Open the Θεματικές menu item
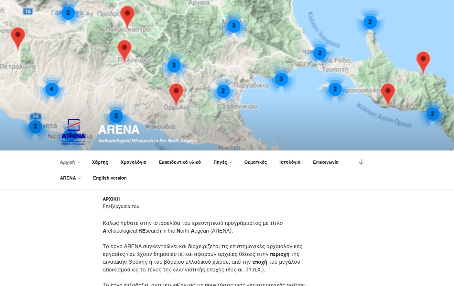This screenshot has height=286, width=454. [x=255, y=162]
